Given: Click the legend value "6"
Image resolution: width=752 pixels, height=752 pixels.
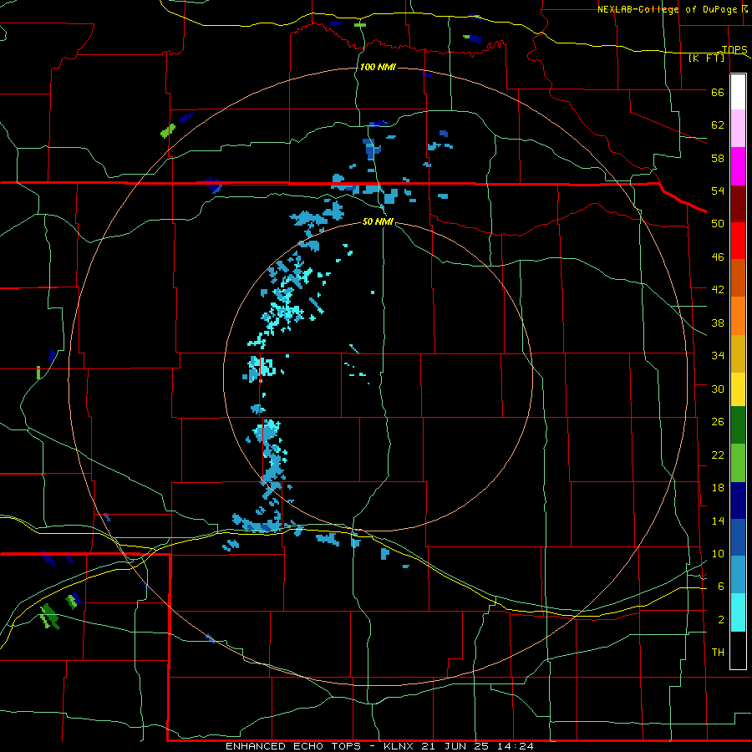Looking at the screenshot, I should point(720,587).
